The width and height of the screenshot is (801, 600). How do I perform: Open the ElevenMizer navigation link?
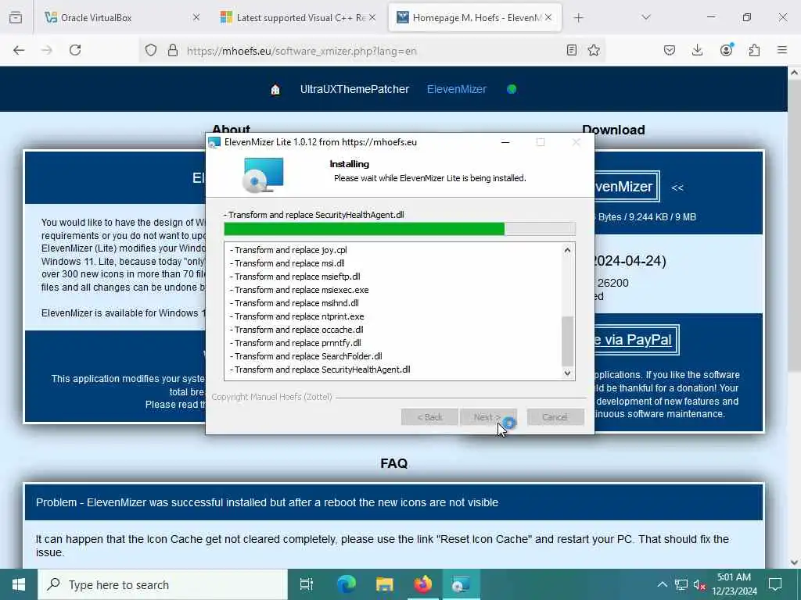[457, 89]
